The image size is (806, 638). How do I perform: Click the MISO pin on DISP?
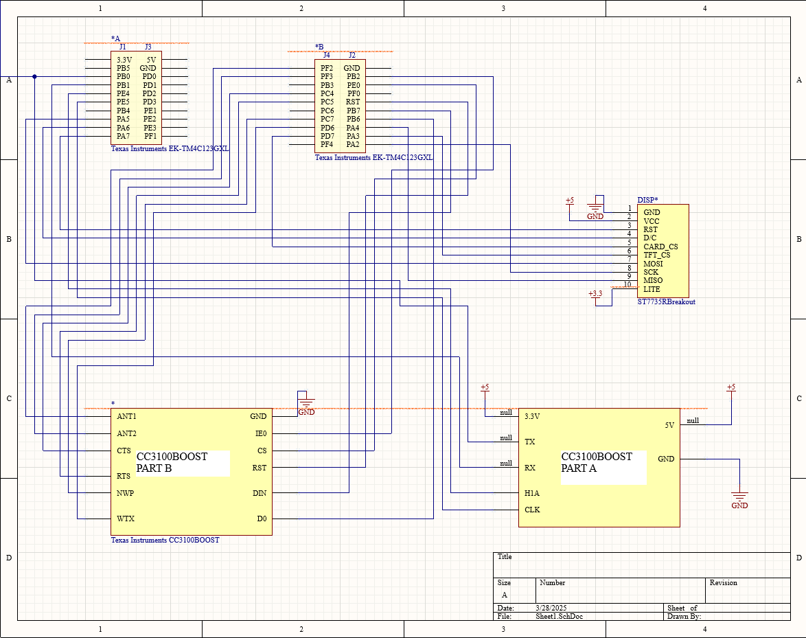point(653,280)
